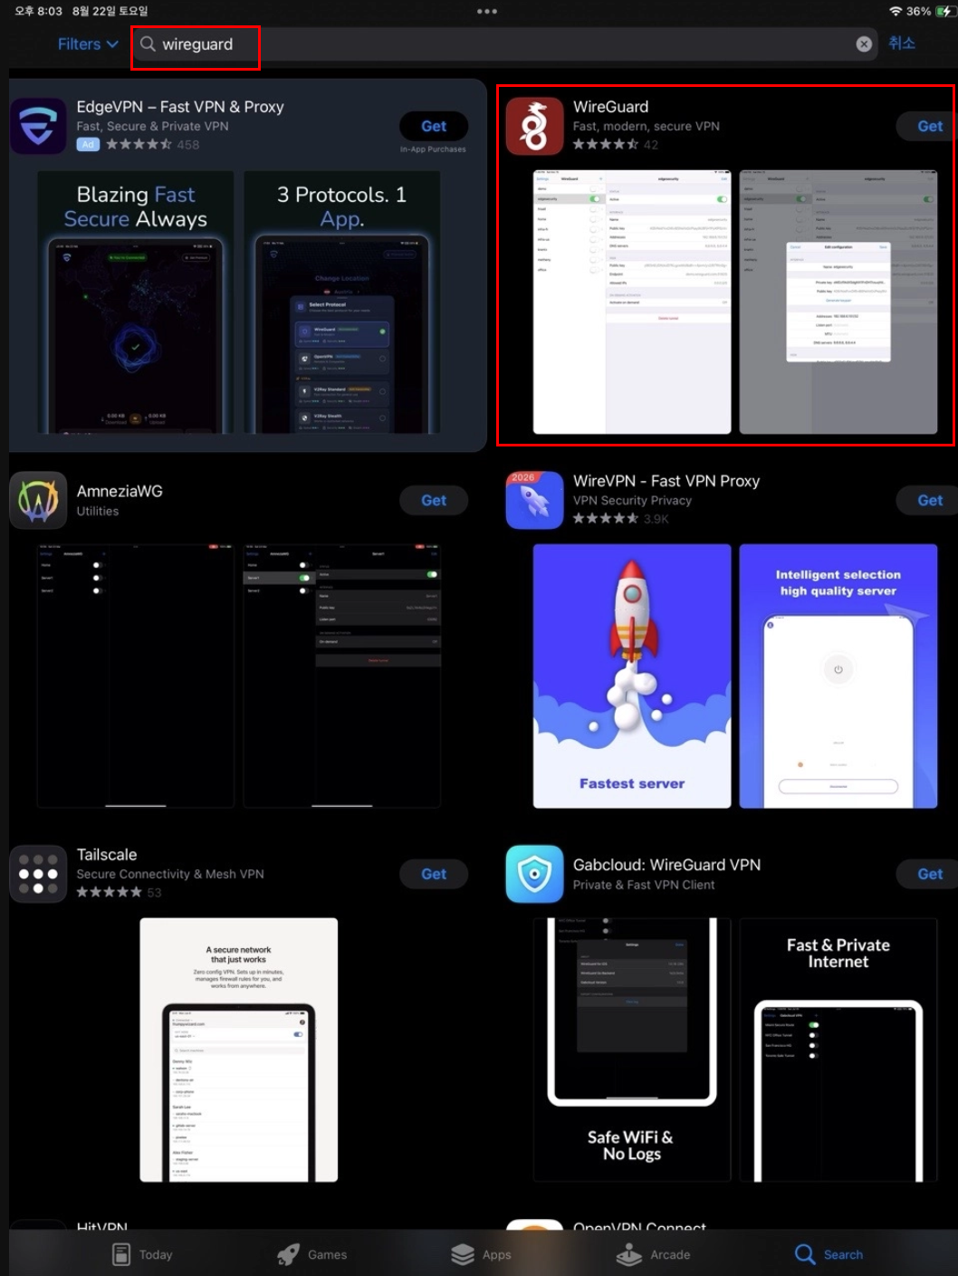The image size is (958, 1276).
Task: Click the 'WireGuard' app title
Action: pos(610,107)
